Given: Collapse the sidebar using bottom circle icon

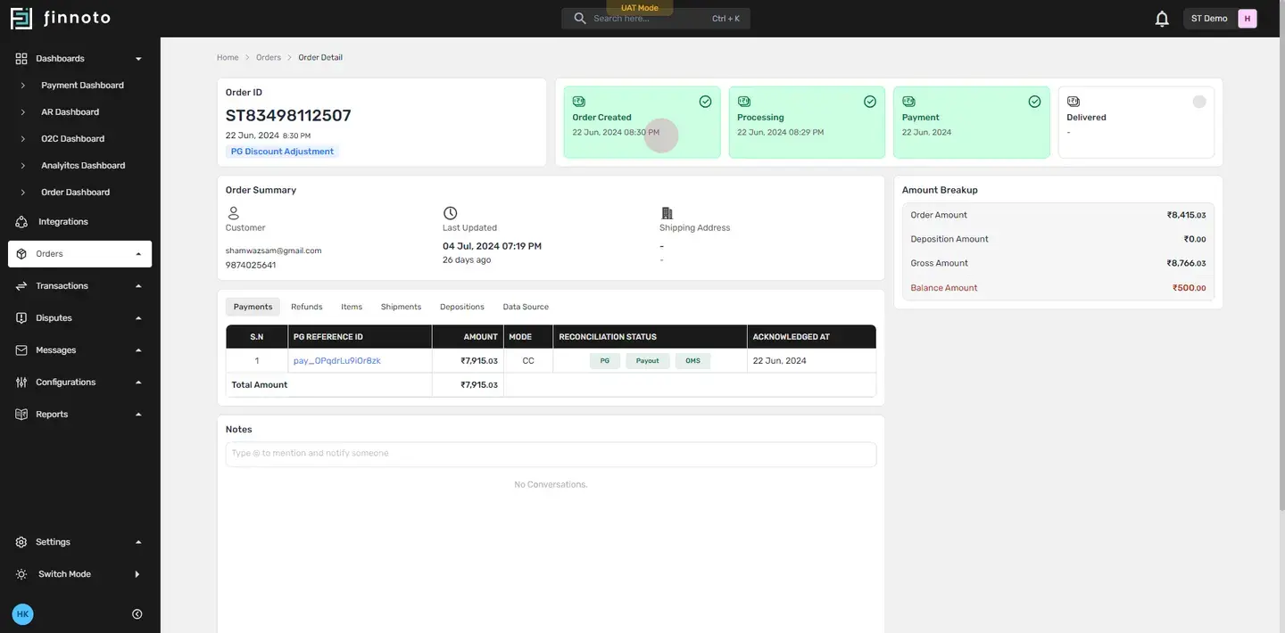Looking at the screenshot, I should [x=137, y=614].
